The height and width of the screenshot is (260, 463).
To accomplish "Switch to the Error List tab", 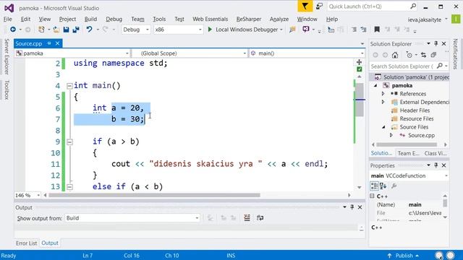I will click(x=26, y=243).
